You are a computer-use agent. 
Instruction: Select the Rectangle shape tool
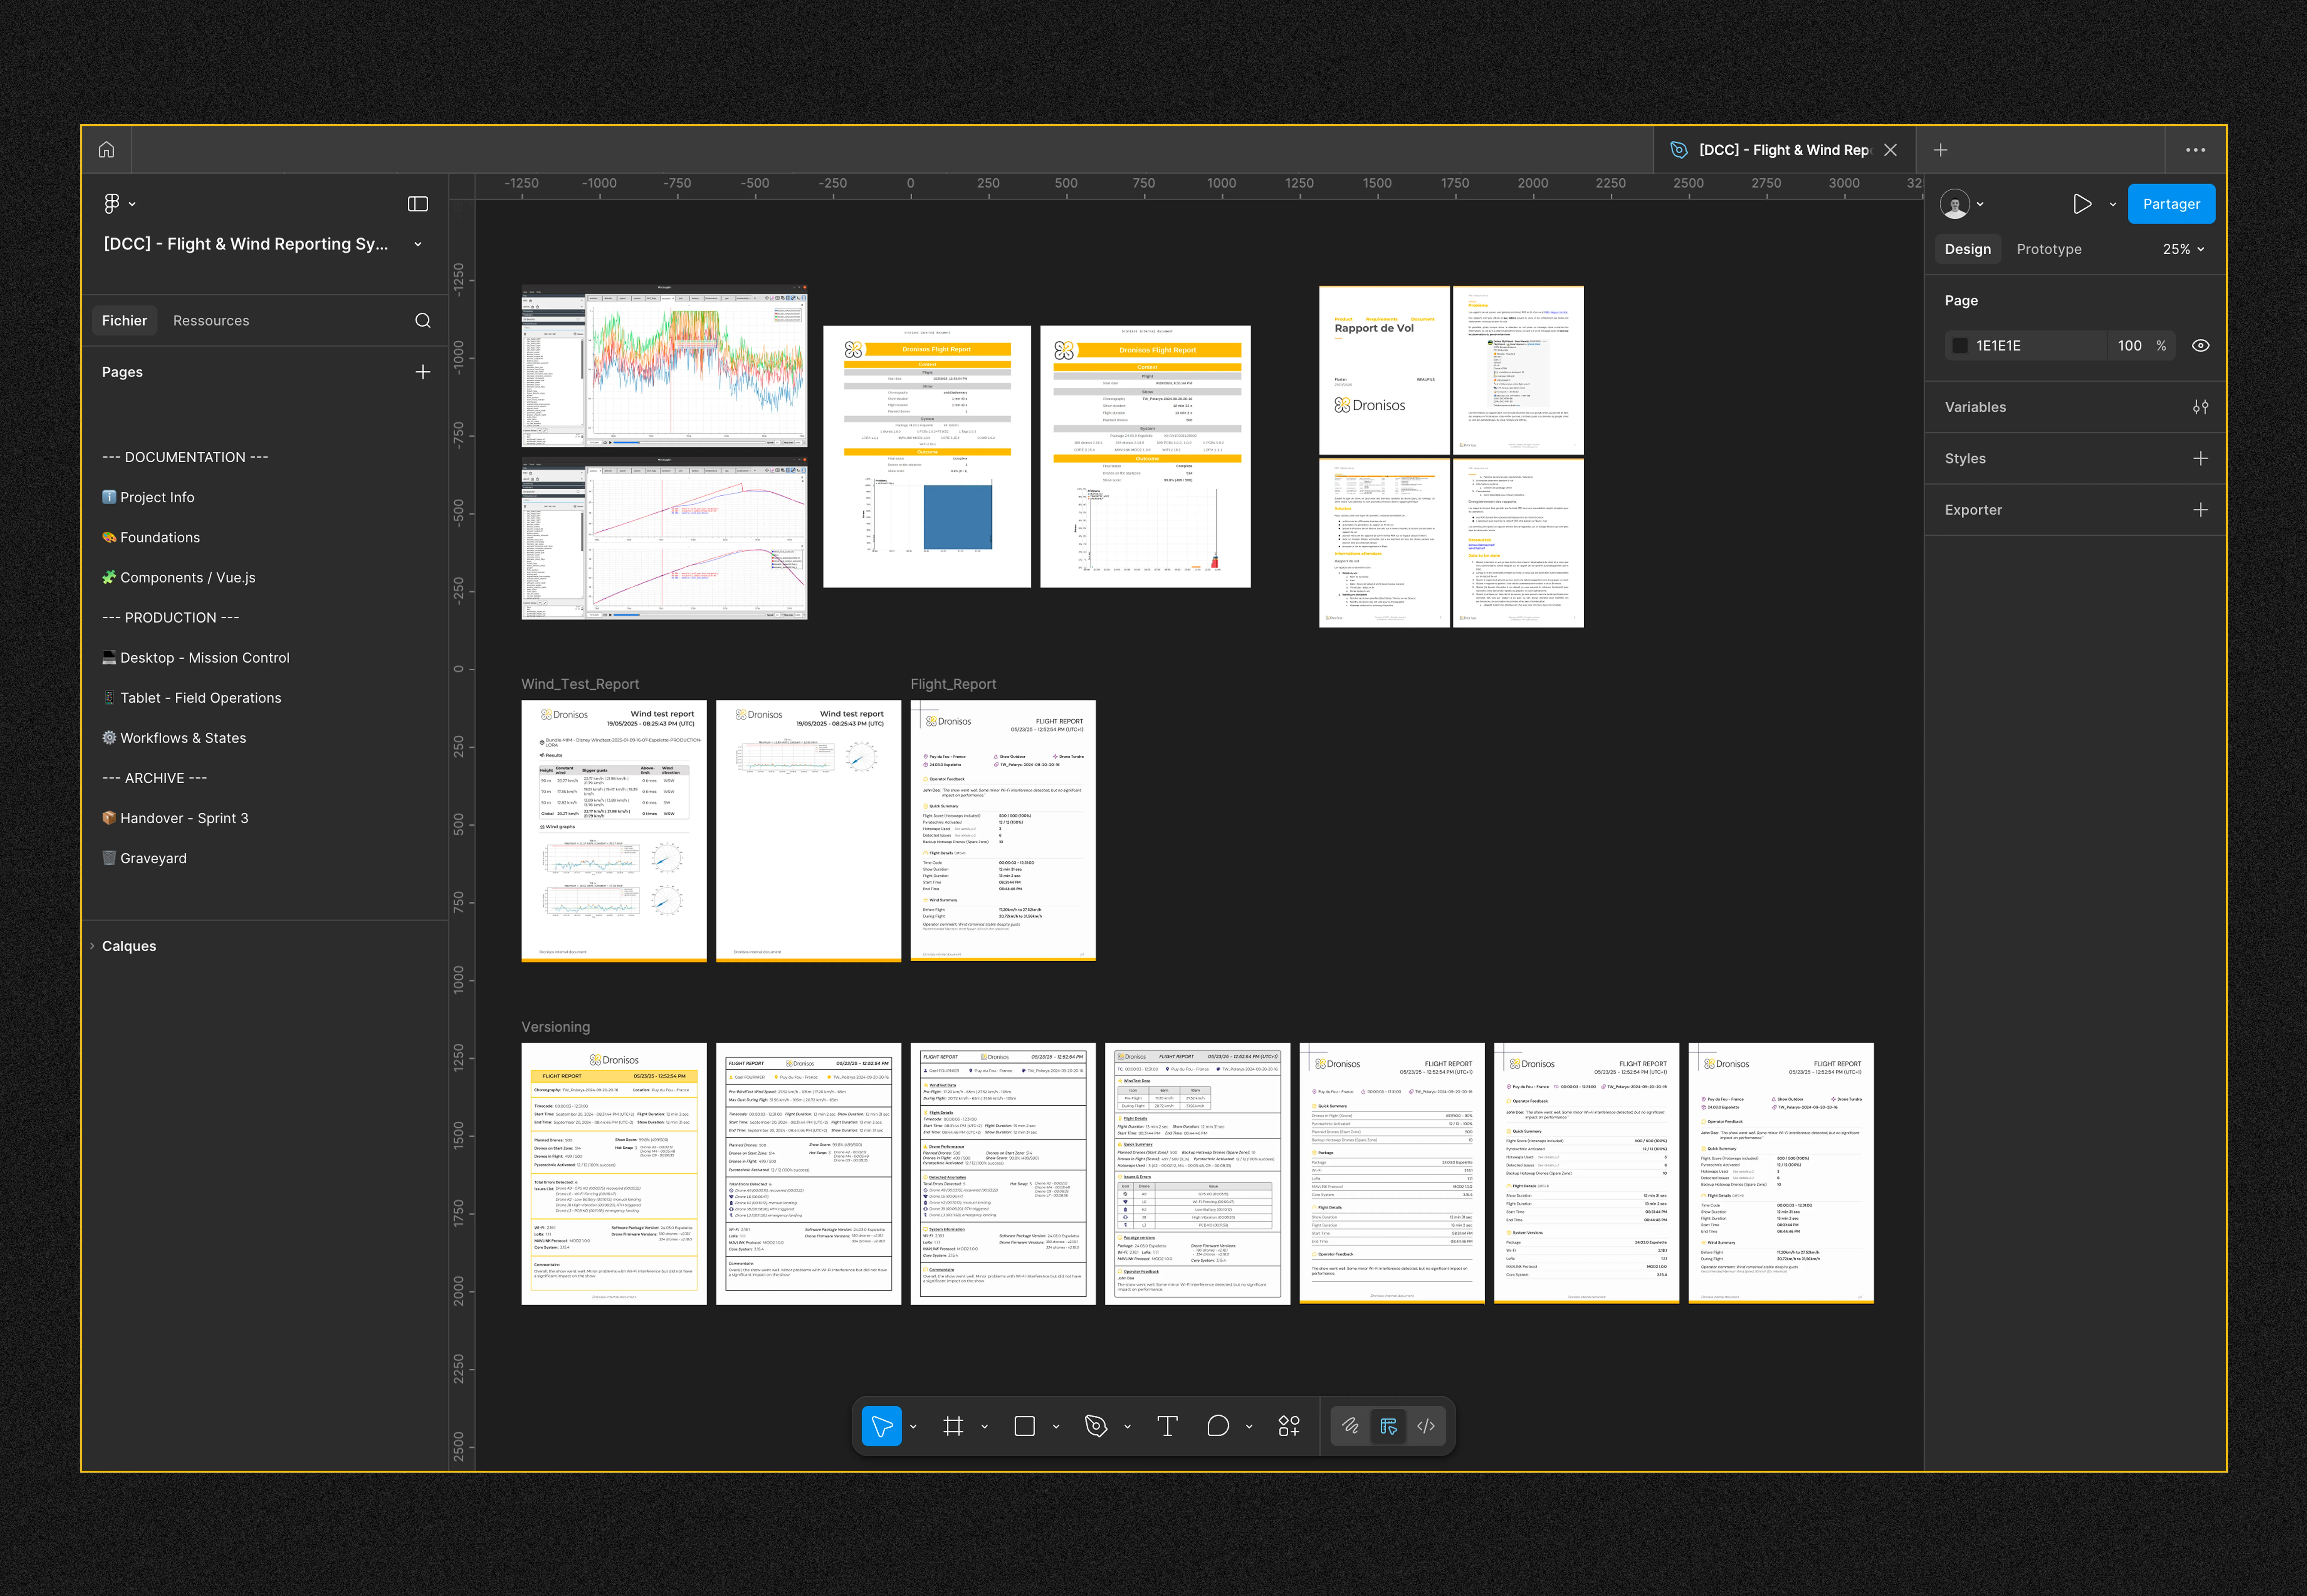click(1024, 1426)
